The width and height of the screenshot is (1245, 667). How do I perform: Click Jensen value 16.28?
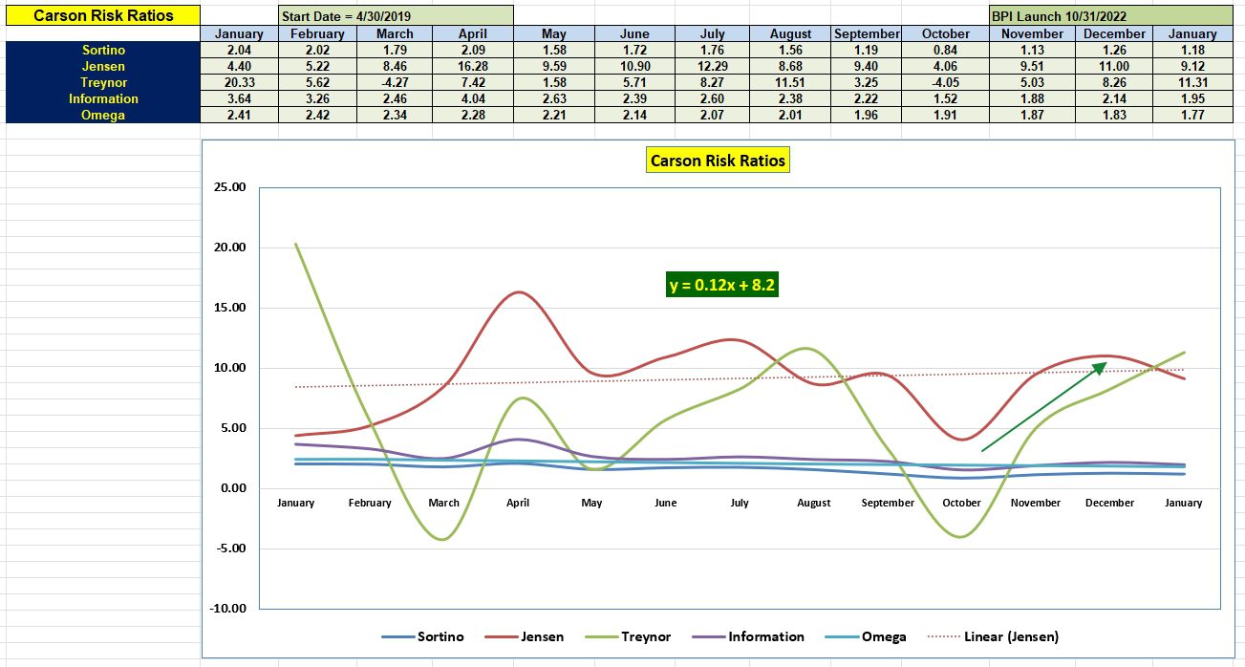click(x=473, y=66)
